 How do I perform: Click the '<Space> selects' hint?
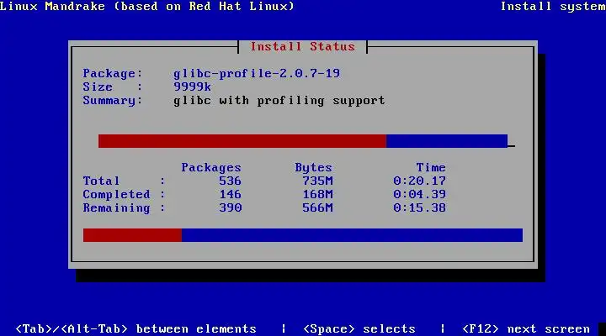click(x=359, y=328)
